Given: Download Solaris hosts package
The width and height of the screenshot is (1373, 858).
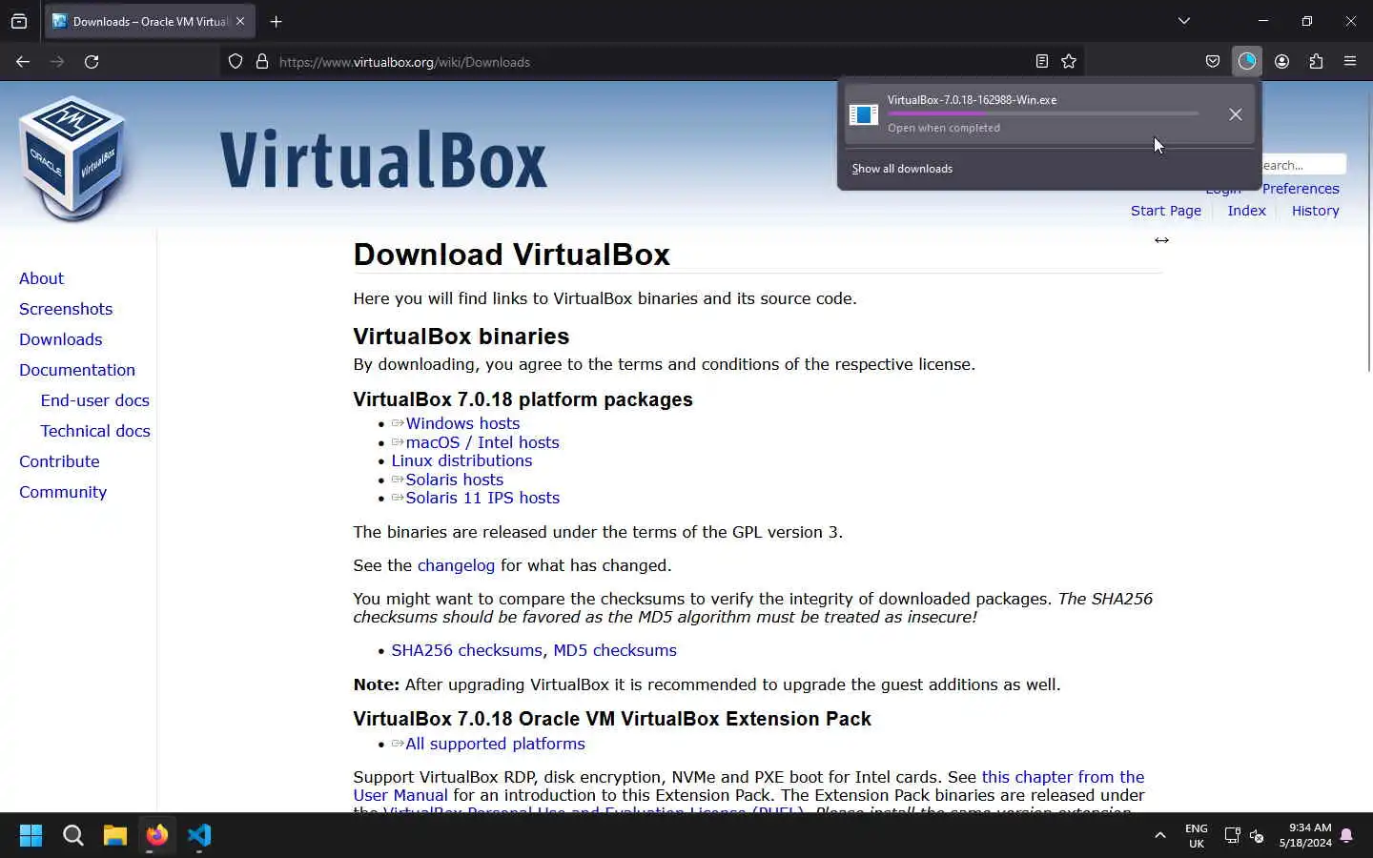Looking at the screenshot, I should click(454, 480).
